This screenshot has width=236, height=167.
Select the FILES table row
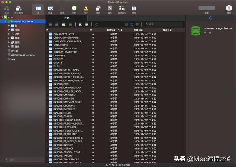click(x=115, y=66)
